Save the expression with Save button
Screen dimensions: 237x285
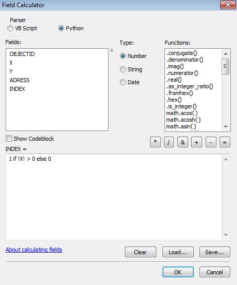coord(214,252)
